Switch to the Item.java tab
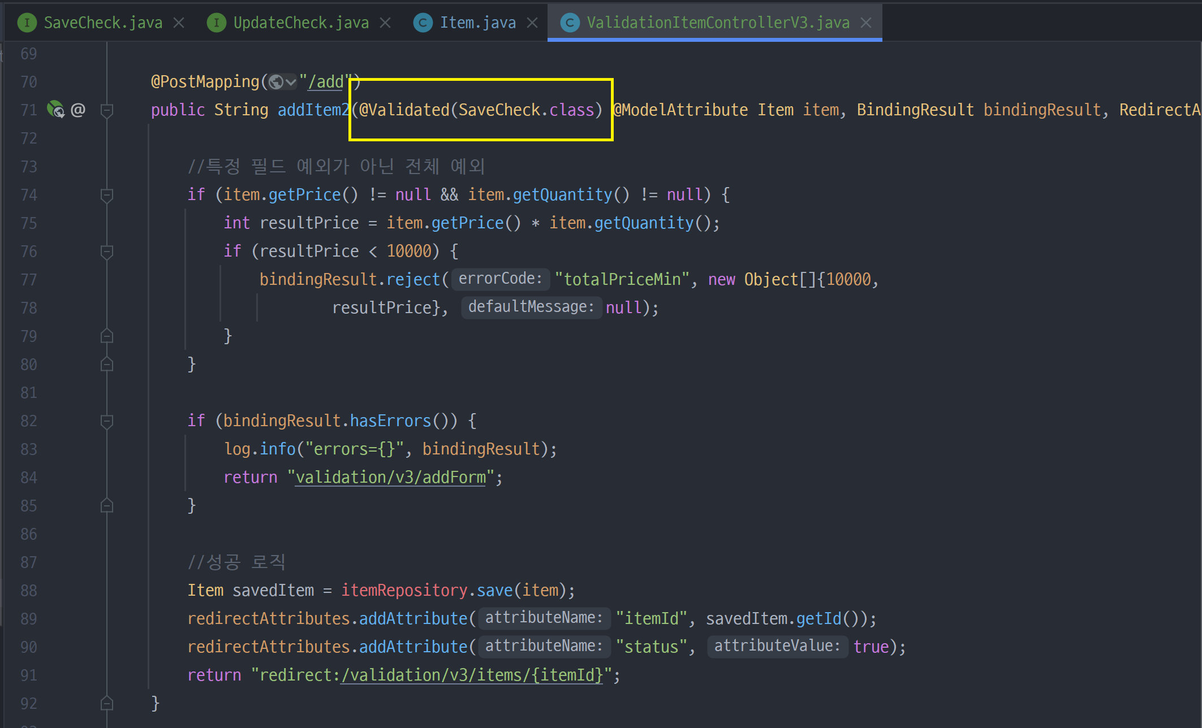Image resolution: width=1202 pixels, height=728 pixels. (477, 23)
